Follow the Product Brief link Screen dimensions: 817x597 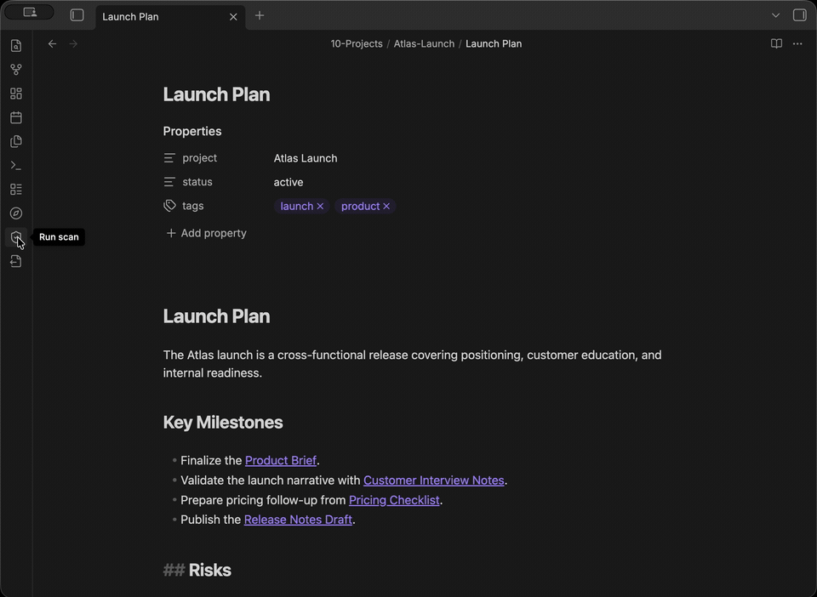pyautogui.click(x=281, y=460)
